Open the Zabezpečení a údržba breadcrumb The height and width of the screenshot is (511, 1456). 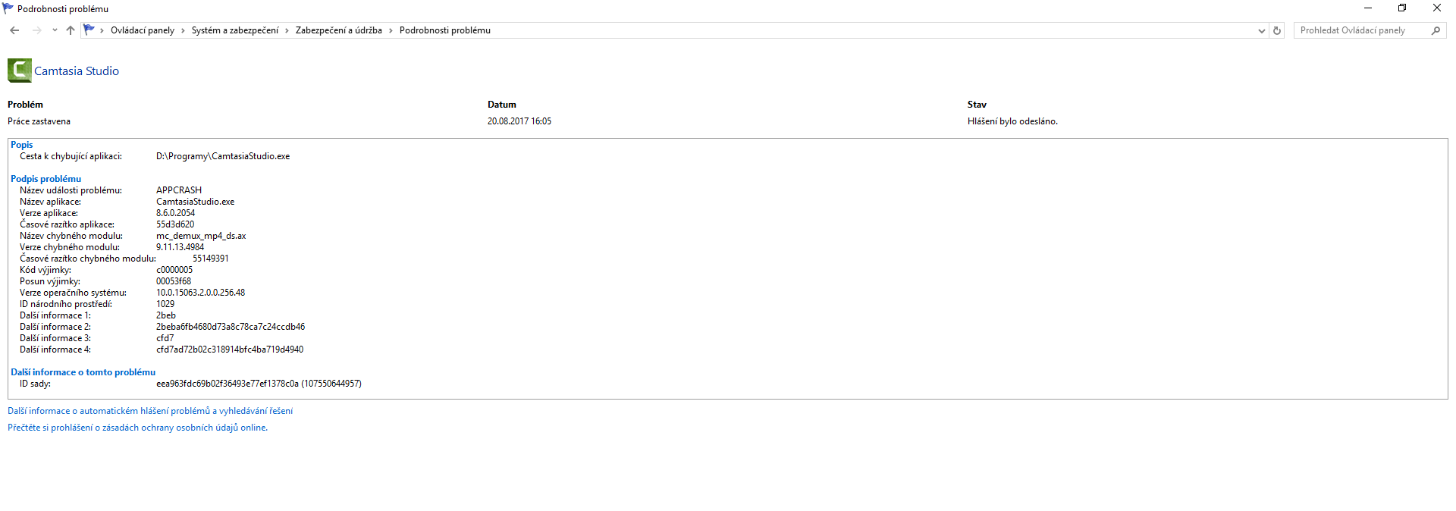(x=339, y=30)
